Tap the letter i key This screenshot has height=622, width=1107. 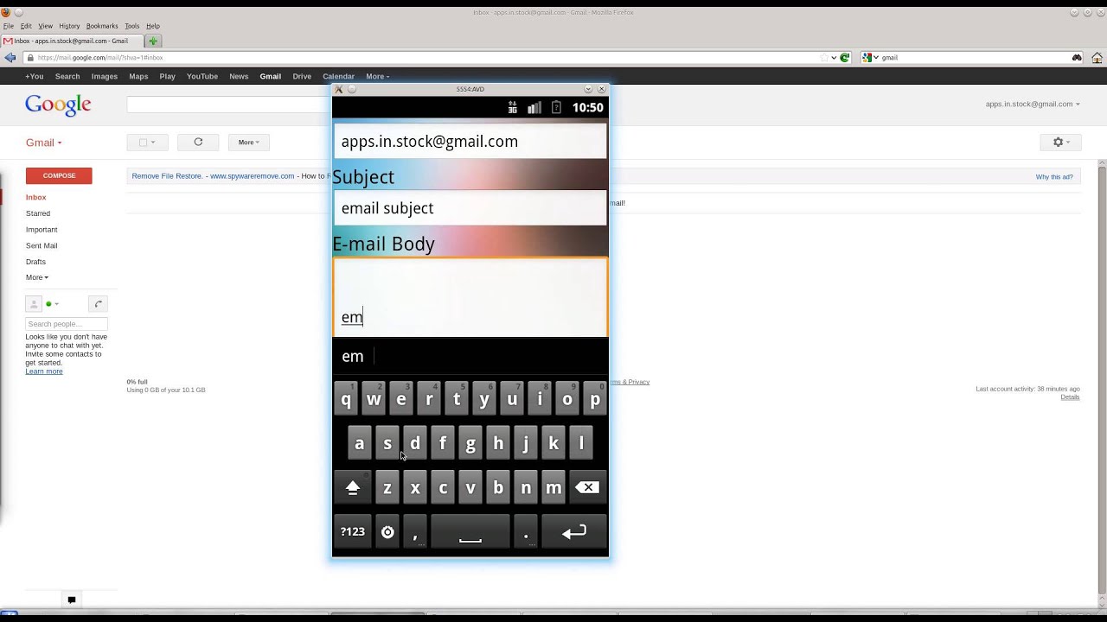[x=540, y=400]
